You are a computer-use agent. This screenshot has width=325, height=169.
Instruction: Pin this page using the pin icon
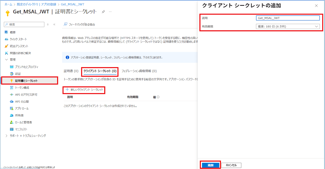(x=103, y=12)
